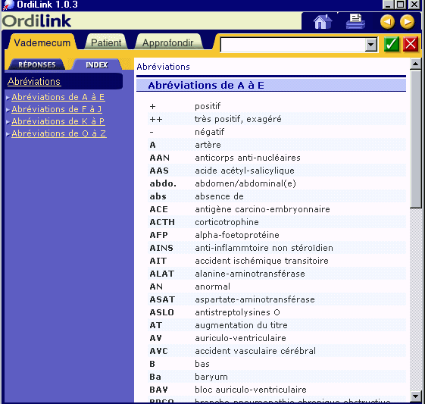
Task: Click the Abréviations breadcrumb text in content
Action: [163, 67]
